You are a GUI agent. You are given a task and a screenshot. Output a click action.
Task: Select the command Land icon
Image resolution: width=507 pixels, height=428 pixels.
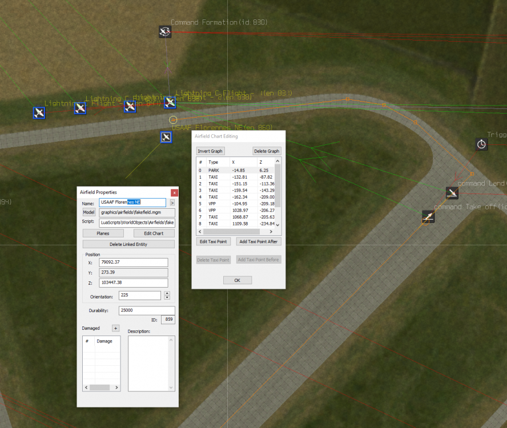tap(452, 192)
